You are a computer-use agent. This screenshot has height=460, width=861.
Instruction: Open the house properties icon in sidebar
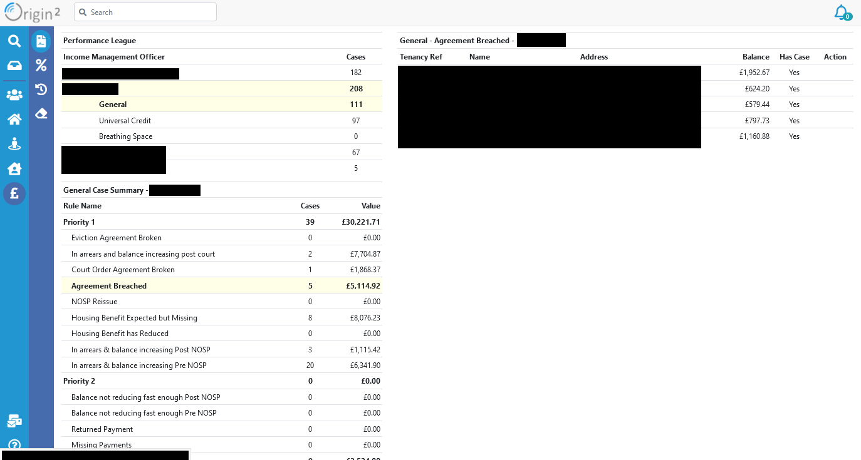point(14,119)
